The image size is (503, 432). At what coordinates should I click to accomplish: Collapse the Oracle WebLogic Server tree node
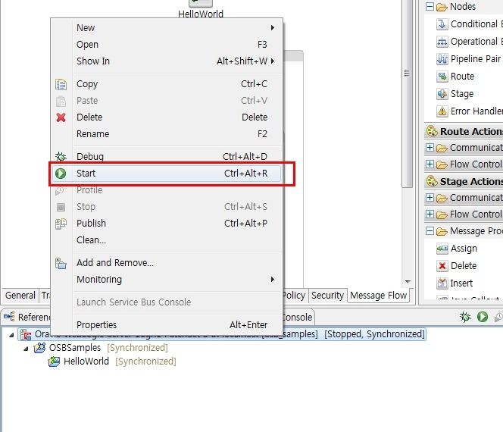[11, 335]
